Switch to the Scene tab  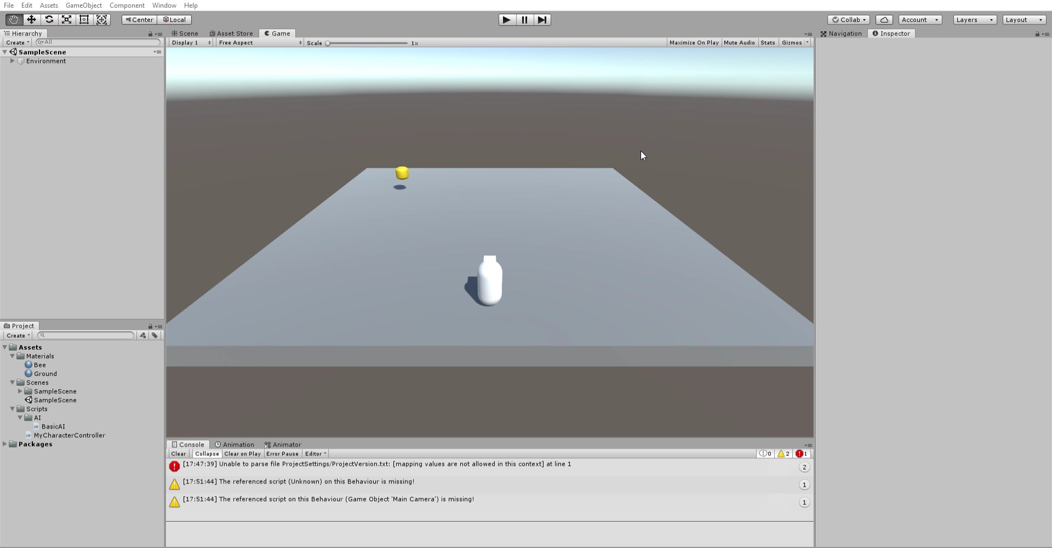(x=185, y=33)
